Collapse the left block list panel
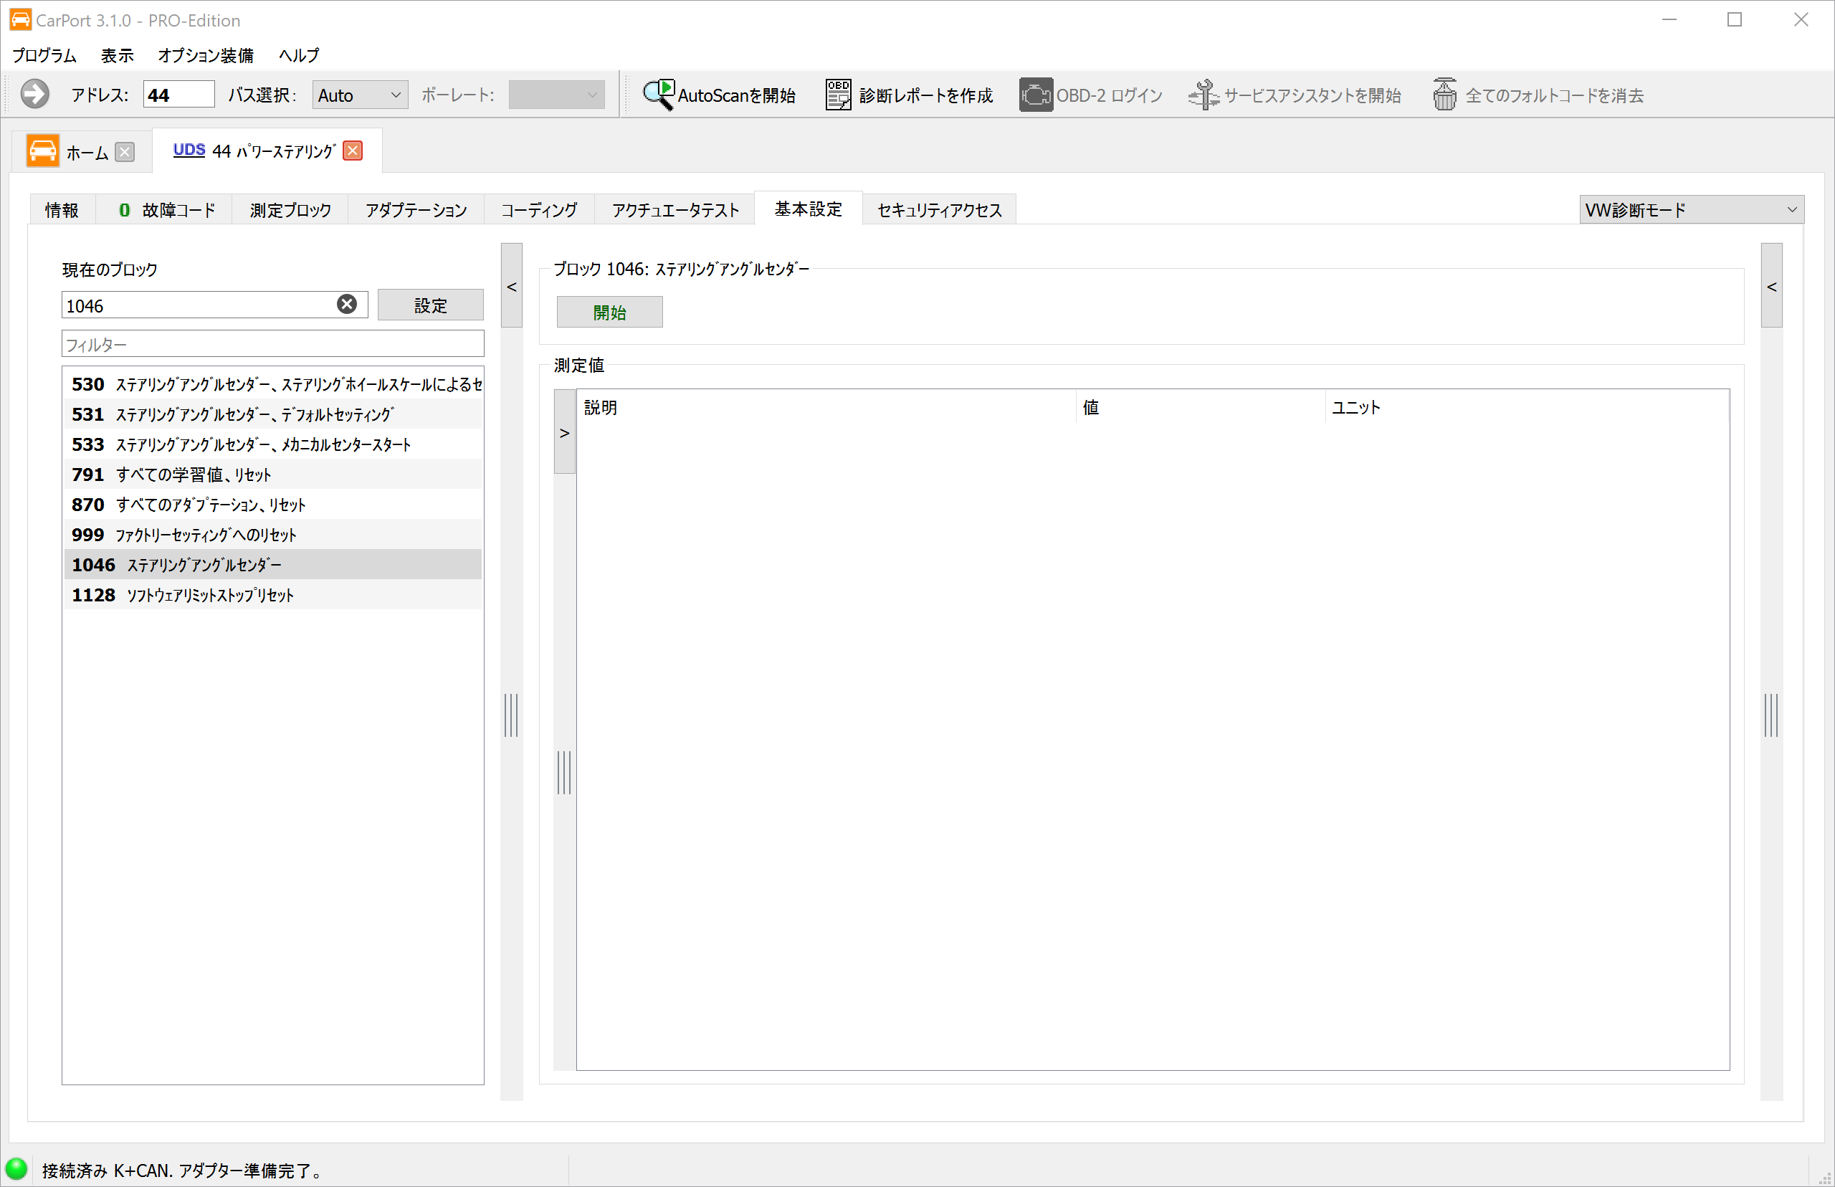1835x1187 pixels. click(x=512, y=286)
